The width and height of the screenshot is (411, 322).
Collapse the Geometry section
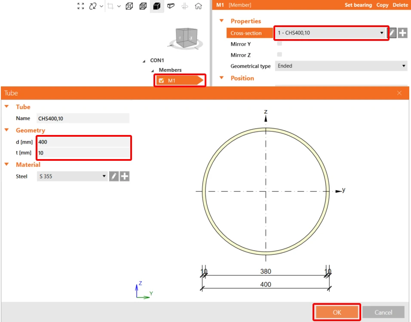[7, 130]
